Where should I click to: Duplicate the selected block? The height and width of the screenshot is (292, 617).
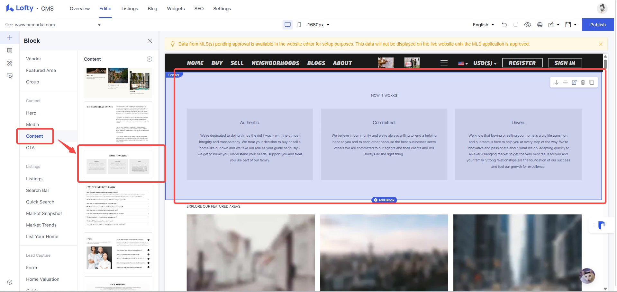pos(592,82)
